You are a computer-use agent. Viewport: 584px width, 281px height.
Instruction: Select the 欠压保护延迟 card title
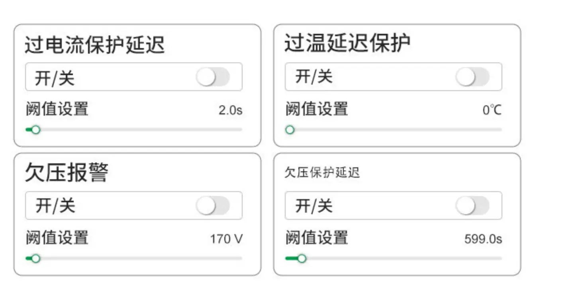(x=322, y=172)
